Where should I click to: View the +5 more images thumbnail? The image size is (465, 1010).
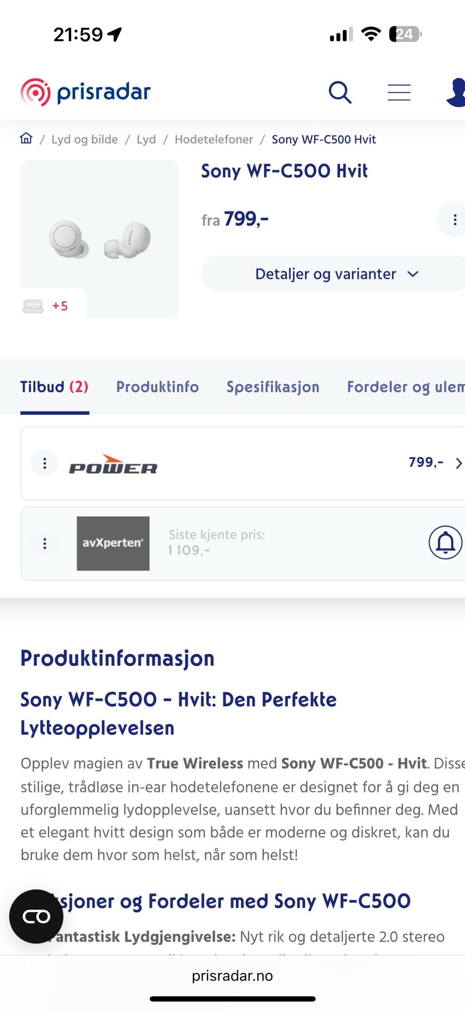point(46,306)
